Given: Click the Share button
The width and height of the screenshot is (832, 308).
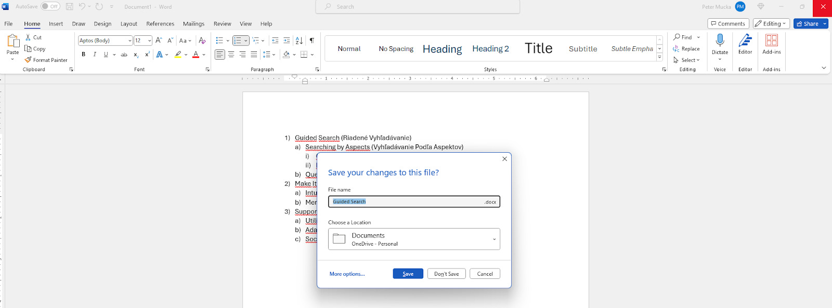Looking at the screenshot, I should click(x=807, y=24).
